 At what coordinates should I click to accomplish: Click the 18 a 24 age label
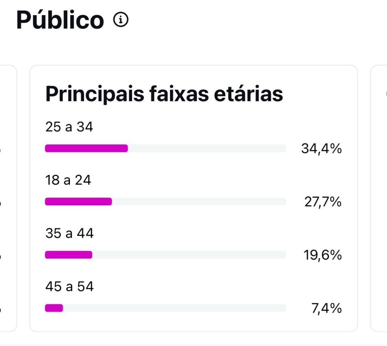pyautogui.click(x=68, y=180)
